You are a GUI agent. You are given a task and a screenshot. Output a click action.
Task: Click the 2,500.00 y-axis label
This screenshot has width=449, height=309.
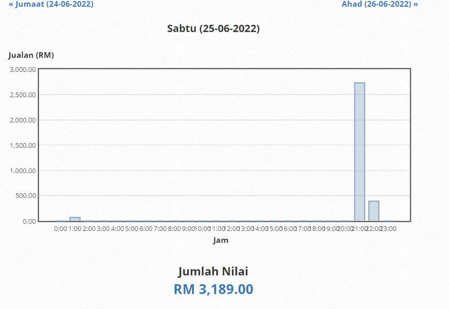(23, 95)
